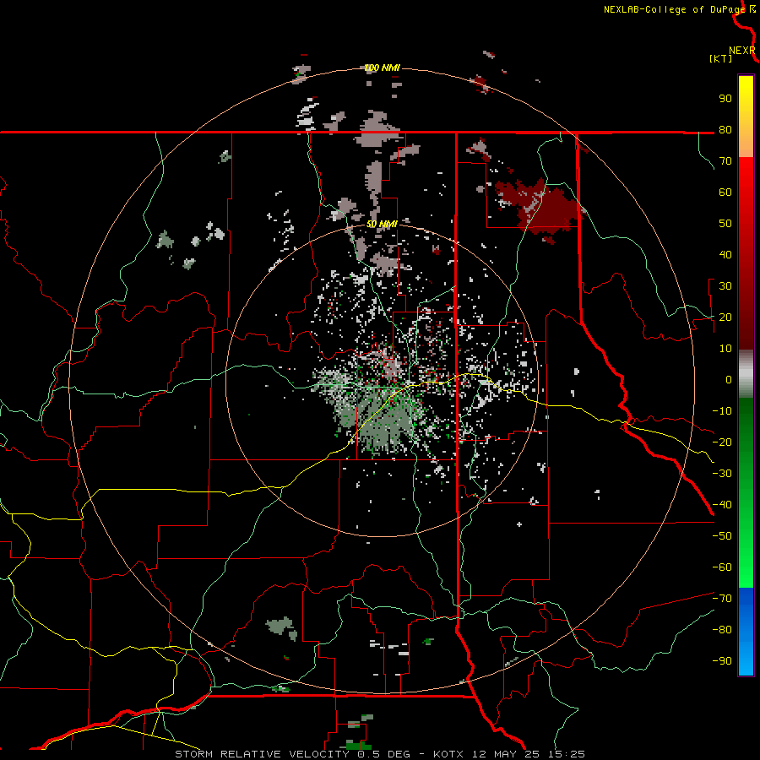Click the 10 label on the velocity scale

(725, 349)
